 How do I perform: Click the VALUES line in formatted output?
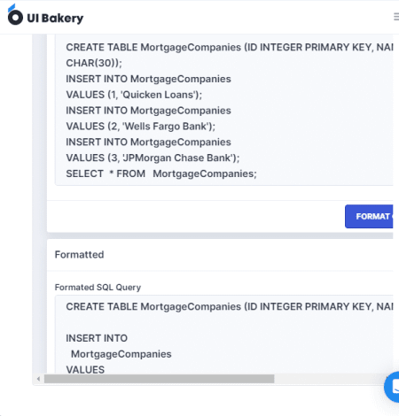coord(85,370)
